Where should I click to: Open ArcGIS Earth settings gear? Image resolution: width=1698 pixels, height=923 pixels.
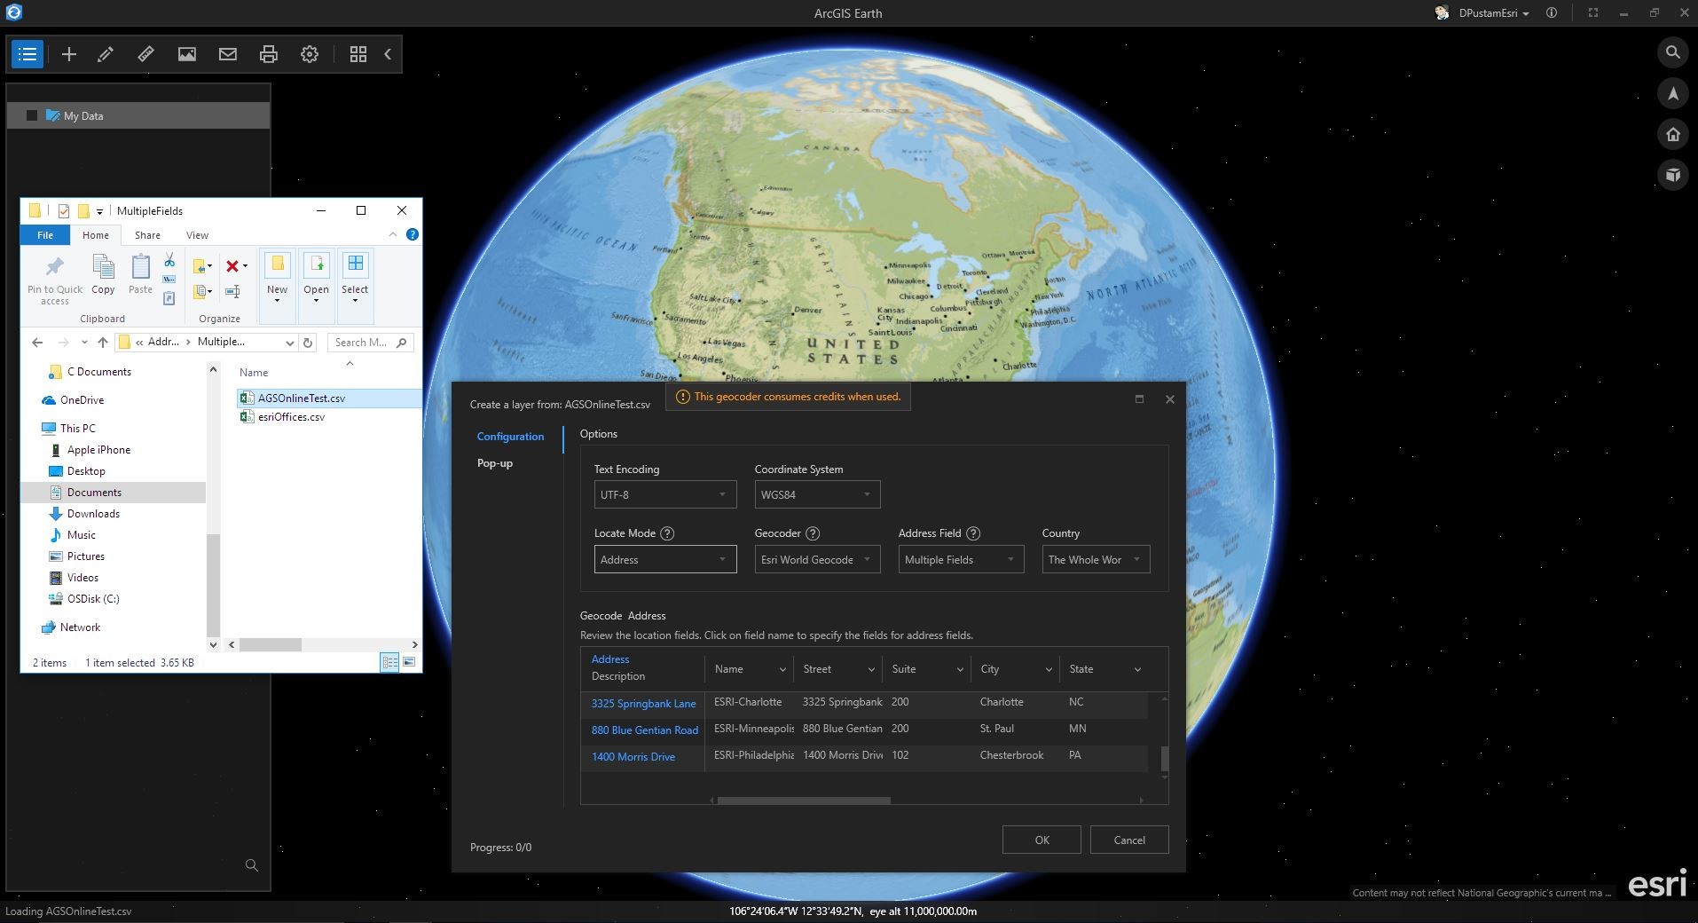click(x=310, y=54)
